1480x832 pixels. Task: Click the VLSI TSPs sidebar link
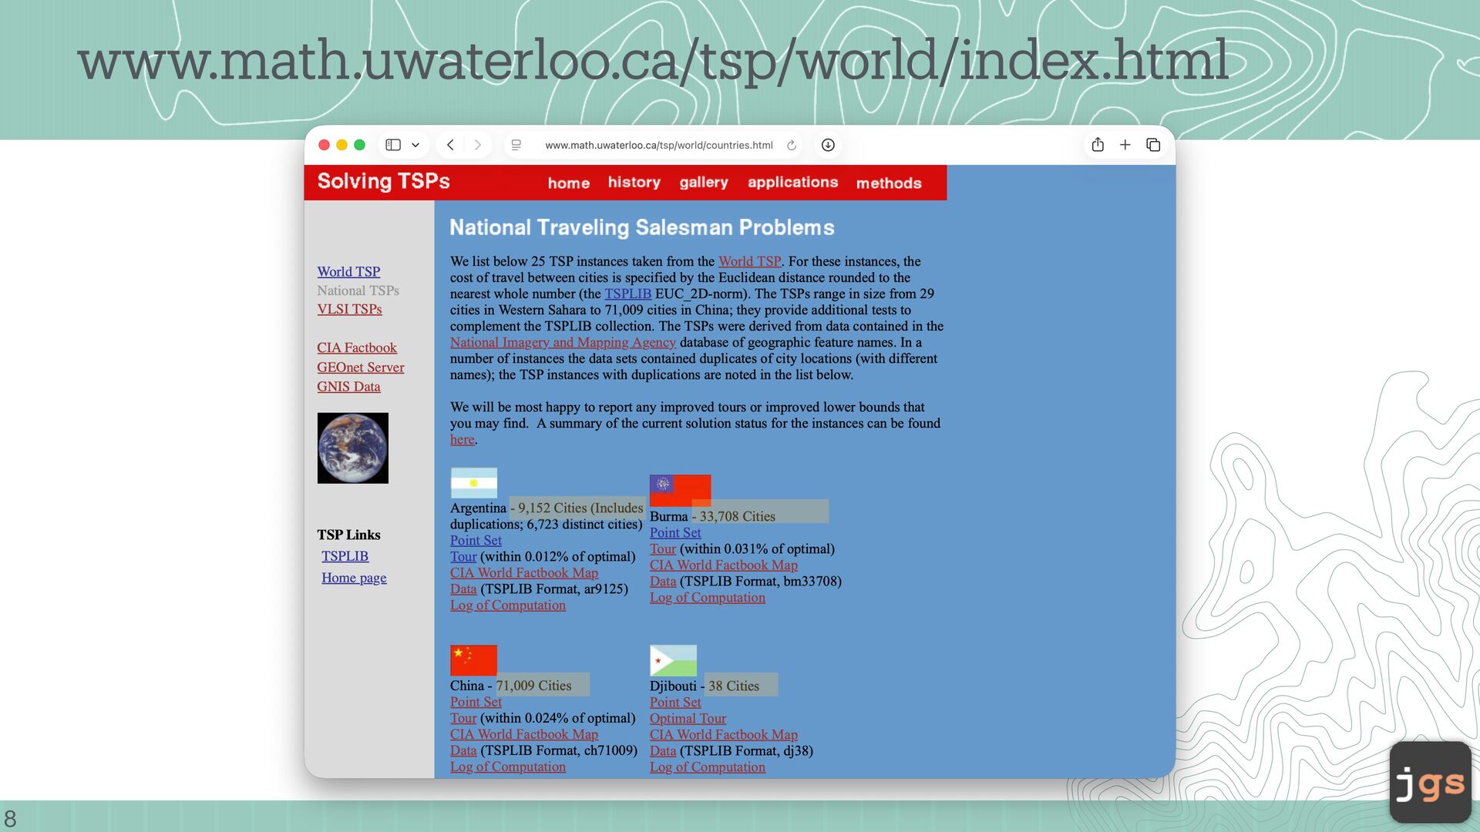(x=349, y=309)
